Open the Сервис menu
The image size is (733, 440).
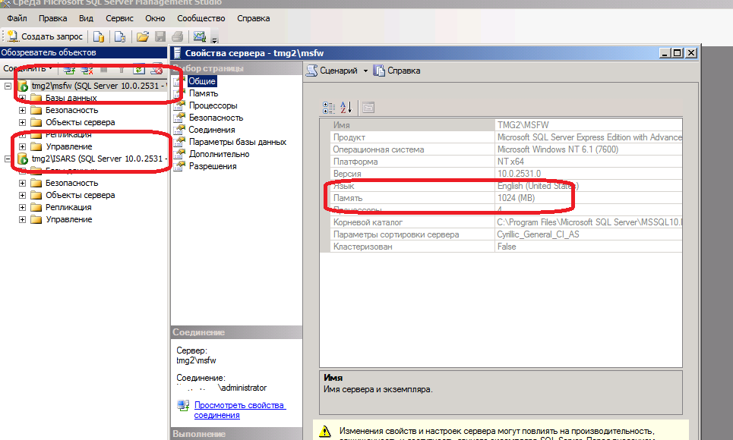click(120, 19)
